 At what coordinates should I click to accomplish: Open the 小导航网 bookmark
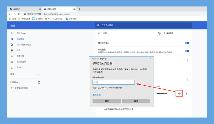coord(37,19)
